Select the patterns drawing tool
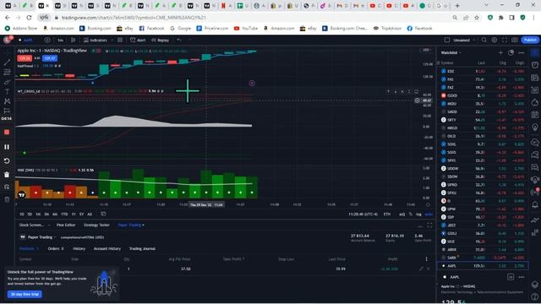Image resolution: width=541 pixels, height=304 pixels. [x=7, y=101]
